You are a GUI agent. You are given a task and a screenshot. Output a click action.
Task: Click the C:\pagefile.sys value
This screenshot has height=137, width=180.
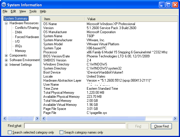tap(97, 113)
